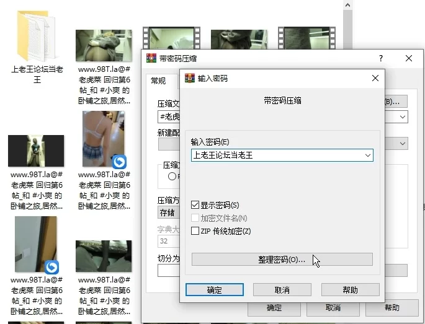Click the explorer scrollbar up arrow
The width and height of the screenshot is (425, 324).
tap(347, 5)
